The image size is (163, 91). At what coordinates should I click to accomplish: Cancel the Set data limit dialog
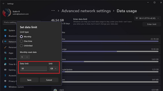point(49,80)
